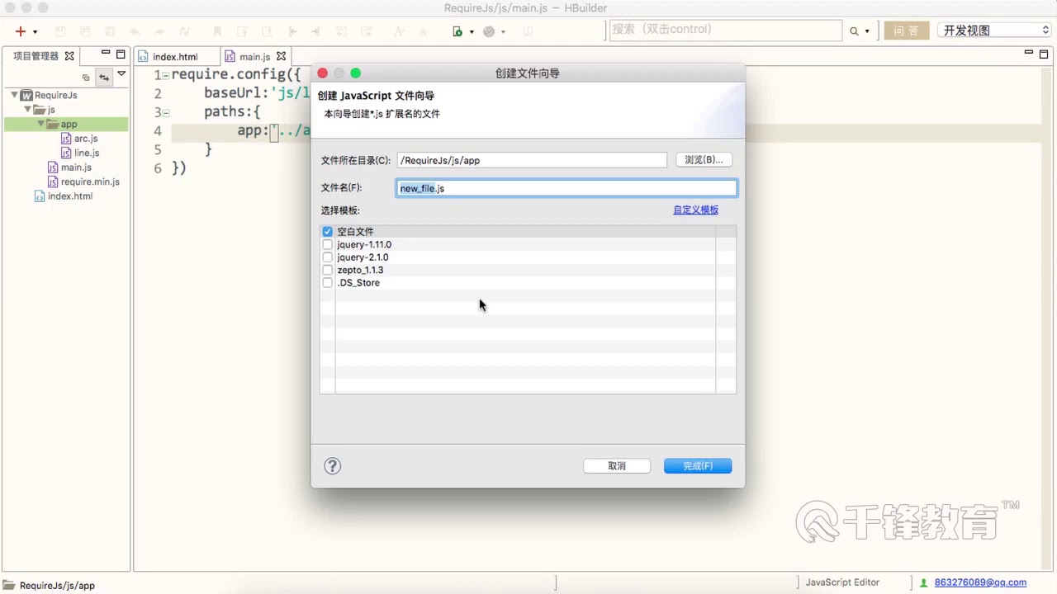1057x594 pixels.
Task: Click the grey round toolbar icon beside browser run
Action: click(x=489, y=31)
